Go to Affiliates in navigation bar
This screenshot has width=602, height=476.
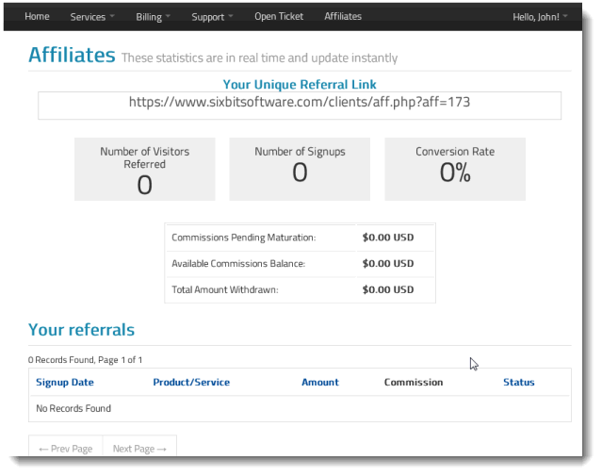pos(343,17)
